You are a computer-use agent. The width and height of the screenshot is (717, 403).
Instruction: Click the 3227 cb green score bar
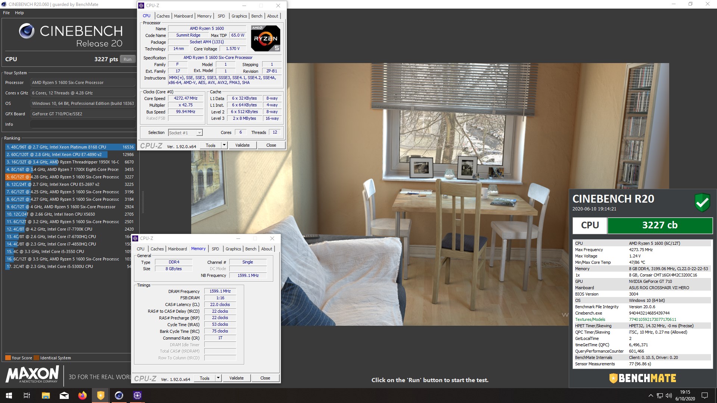[x=660, y=225]
